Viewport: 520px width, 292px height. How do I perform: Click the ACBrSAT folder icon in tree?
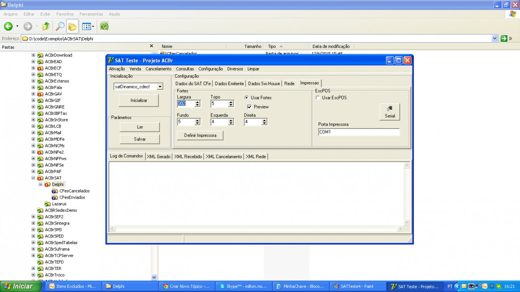click(40, 178)
